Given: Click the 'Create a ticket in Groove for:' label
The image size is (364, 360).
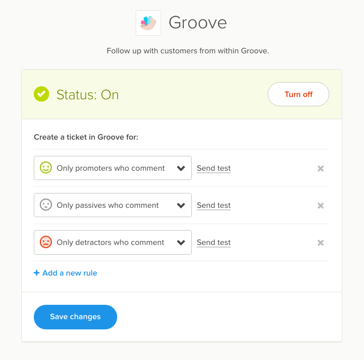Looking at the screenshot, I should (x=86, y=137).
